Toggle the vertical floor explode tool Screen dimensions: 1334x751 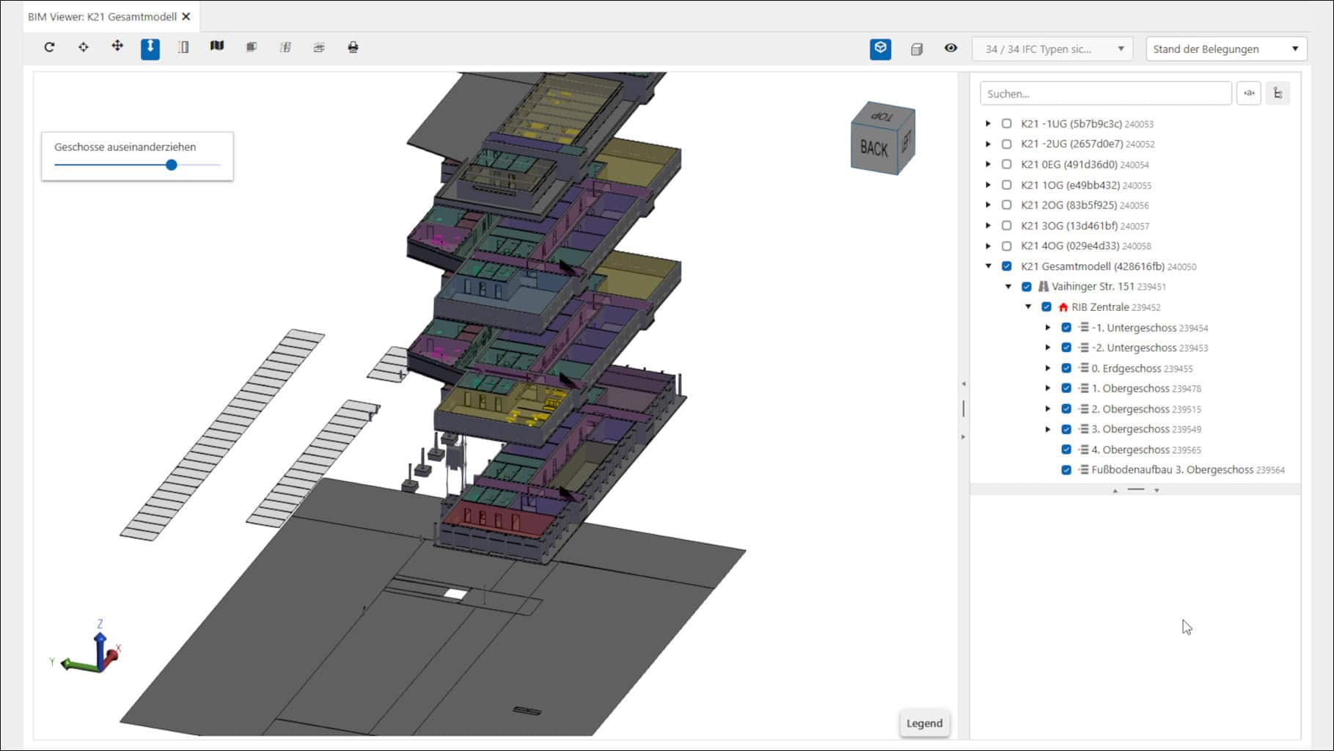click(150, 48)
